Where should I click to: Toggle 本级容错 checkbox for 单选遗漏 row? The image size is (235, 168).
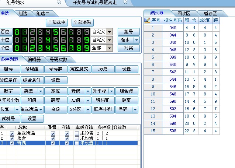point(77,133)
